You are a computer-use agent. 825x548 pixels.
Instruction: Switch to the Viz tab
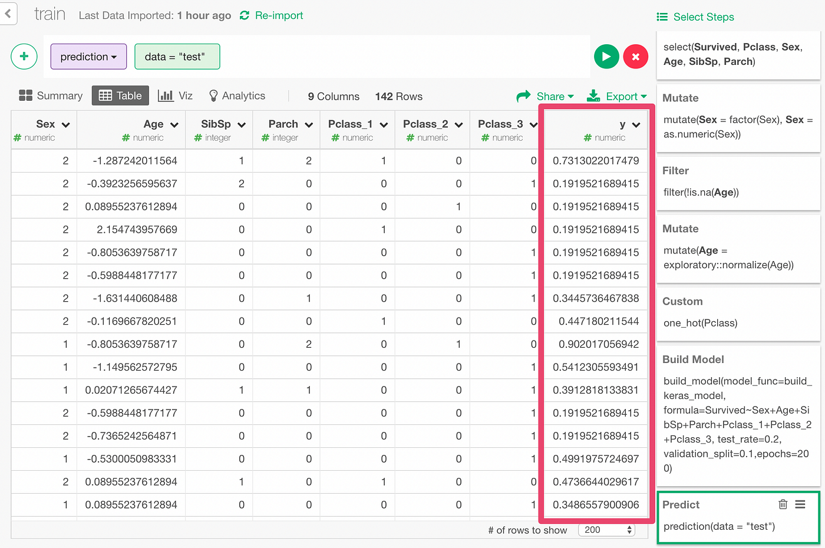click(x=175, y=95)
